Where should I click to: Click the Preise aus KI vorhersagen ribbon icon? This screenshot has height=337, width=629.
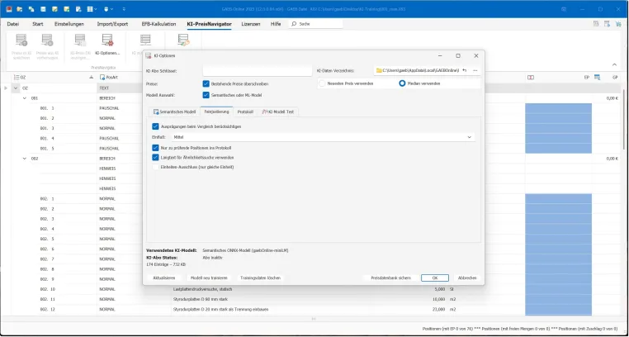click(47, 40)
